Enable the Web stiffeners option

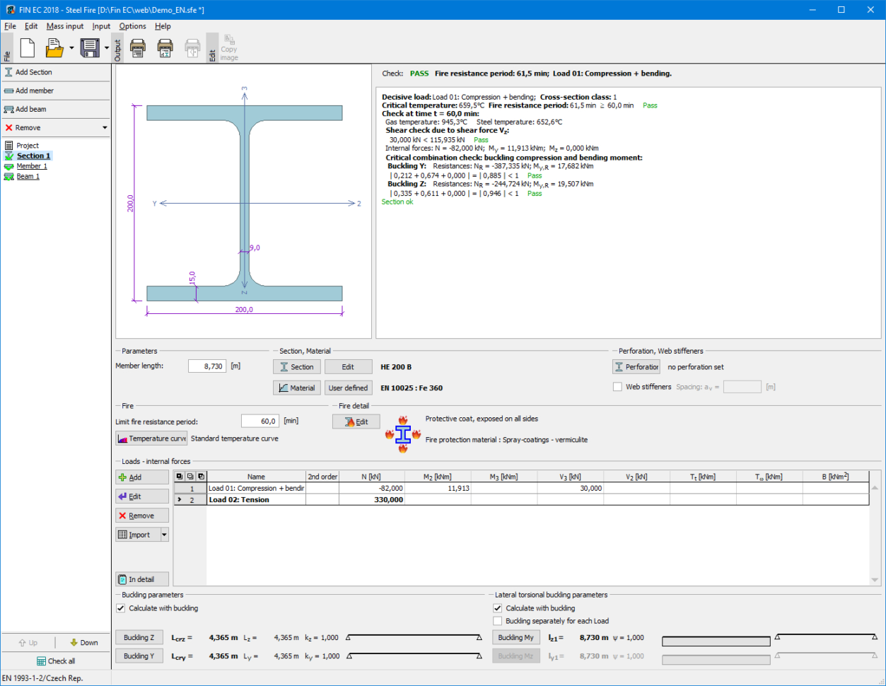coord(617,385)
